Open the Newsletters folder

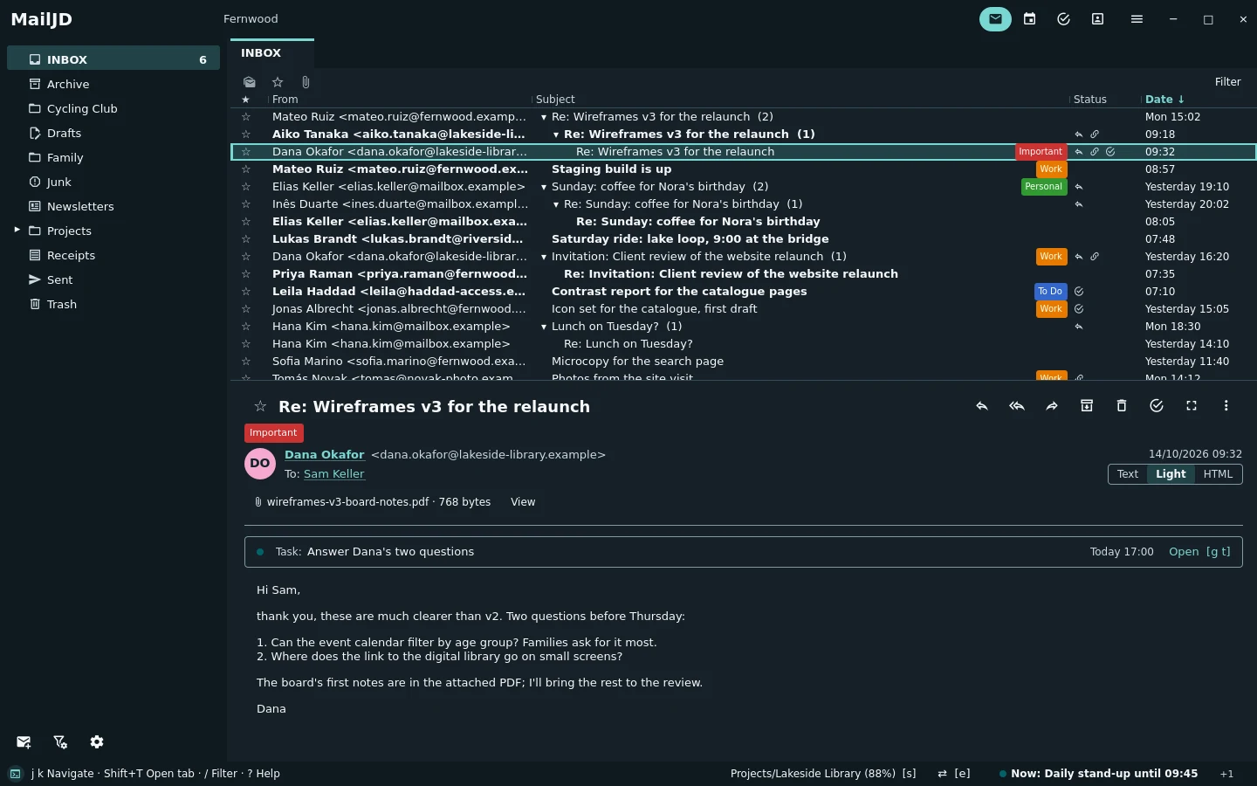tap(113, 206)
